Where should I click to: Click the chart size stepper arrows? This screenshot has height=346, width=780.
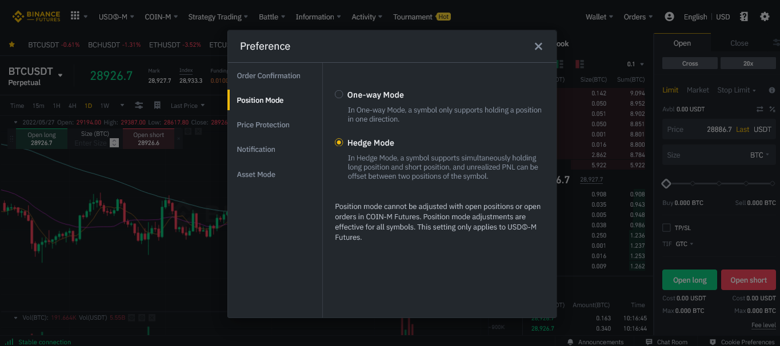(x=114, y=143)
